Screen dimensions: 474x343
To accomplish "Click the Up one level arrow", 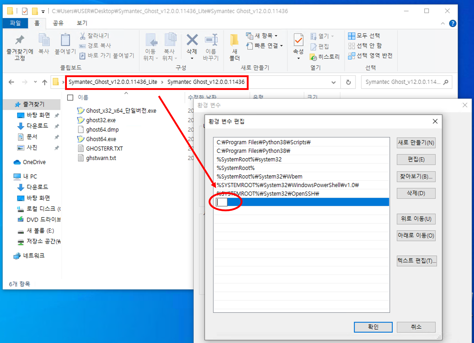I will [45, 82].
